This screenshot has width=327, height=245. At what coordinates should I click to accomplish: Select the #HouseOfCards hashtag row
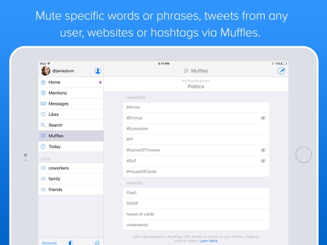coord(196,172)
